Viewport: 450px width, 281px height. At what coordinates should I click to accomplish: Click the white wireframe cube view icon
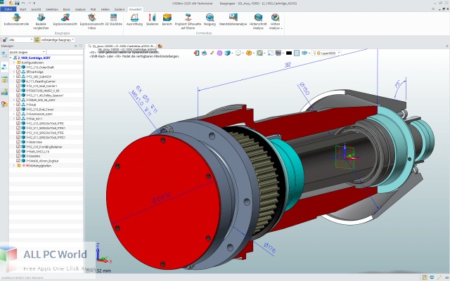pyautogui.click(x=238, y=53)
